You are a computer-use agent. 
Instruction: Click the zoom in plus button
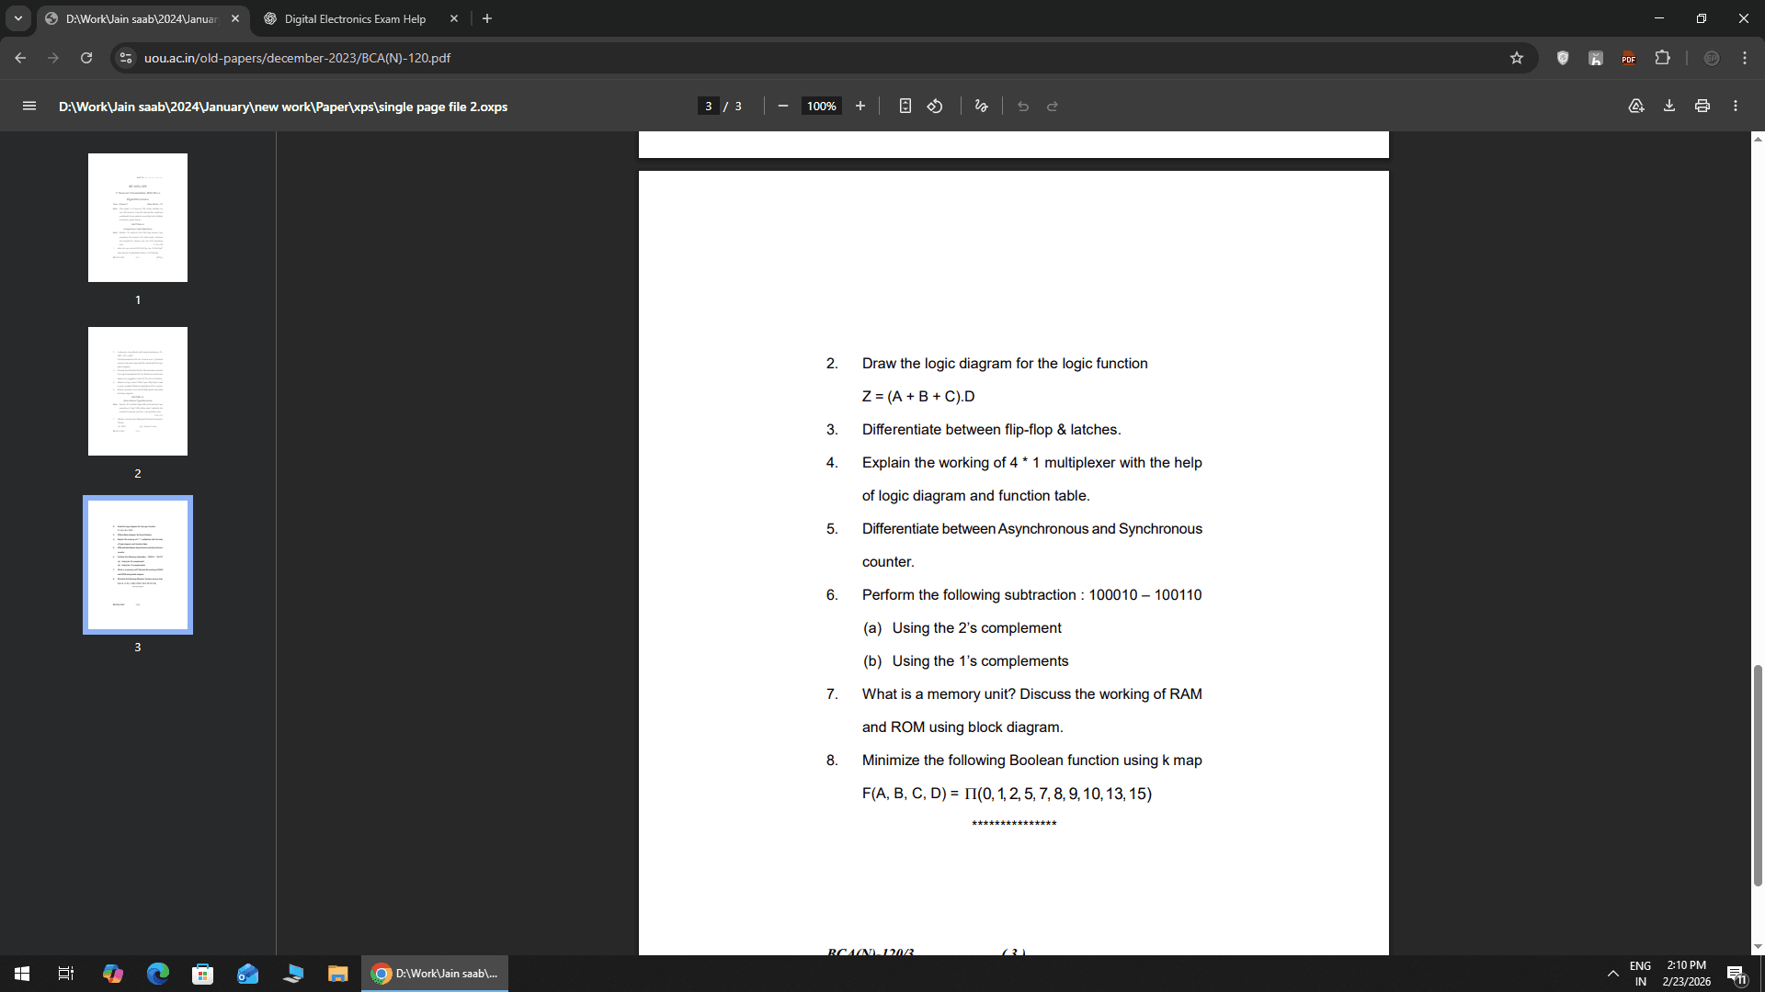tap(860, 107)
